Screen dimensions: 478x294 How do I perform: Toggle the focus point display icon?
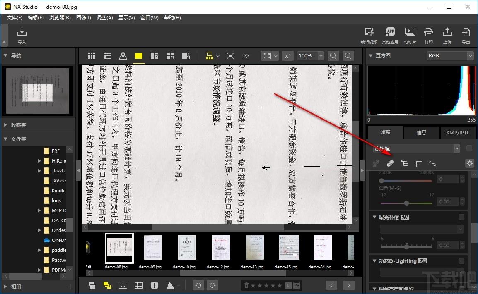tap(123, 285)
